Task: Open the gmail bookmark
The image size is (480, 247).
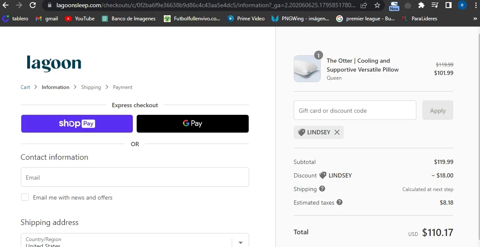Action: click(x=47, y=19)
